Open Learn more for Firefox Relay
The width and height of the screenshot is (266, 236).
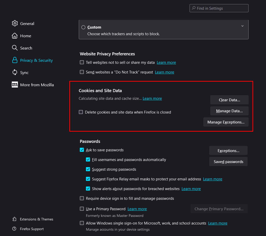pos(213,179)
